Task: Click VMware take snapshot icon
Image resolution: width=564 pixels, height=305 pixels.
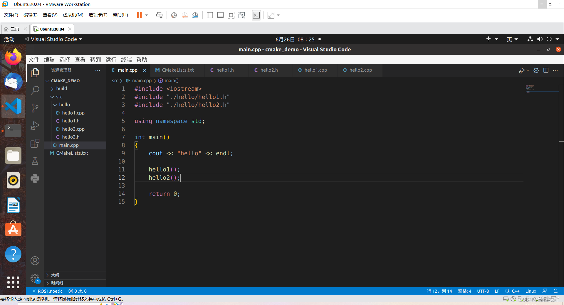Action: pyautogui.click(x=174, y=15)
